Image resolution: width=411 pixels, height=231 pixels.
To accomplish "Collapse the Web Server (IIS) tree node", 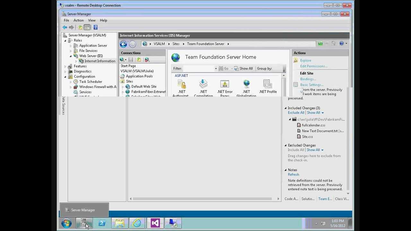I will [71, 56].
